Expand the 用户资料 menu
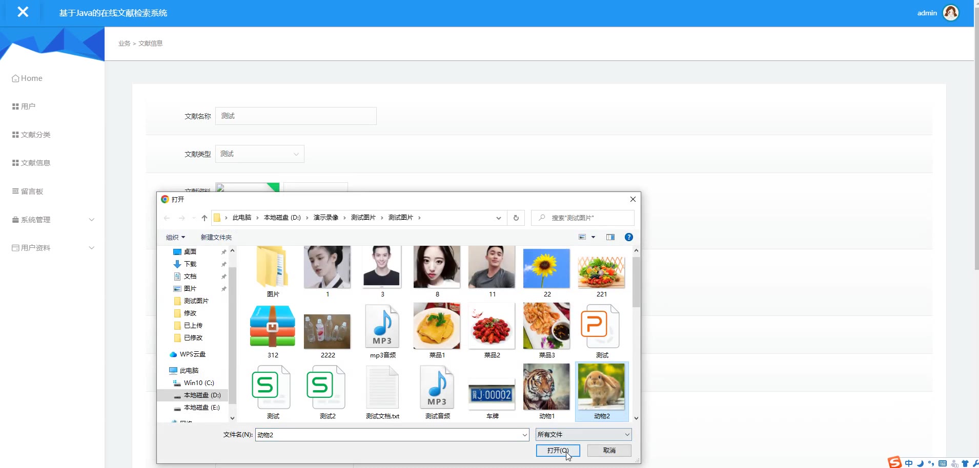979x468 pixels. 53,248
